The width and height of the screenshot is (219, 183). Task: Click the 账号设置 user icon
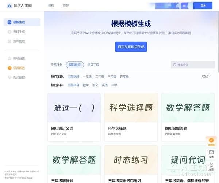(9, 58)
